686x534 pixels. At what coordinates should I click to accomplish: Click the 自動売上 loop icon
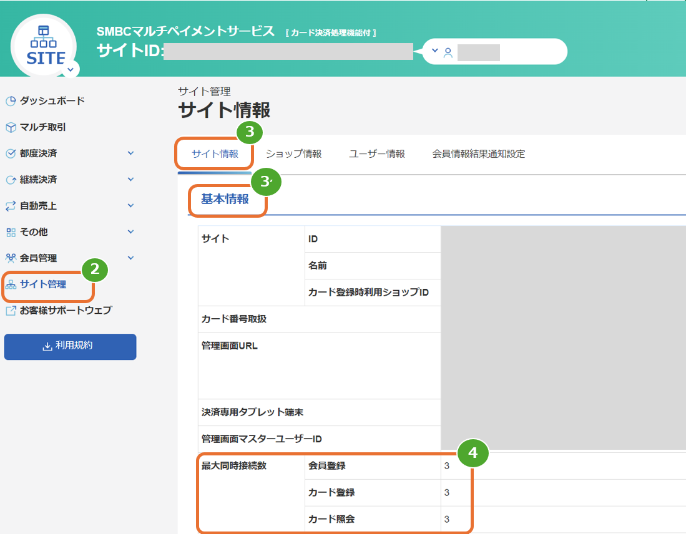click(11, 206)
